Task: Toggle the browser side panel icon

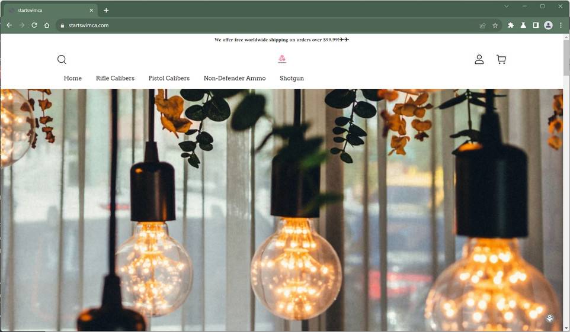Action: pyautogui.click(x=536, y=25)
